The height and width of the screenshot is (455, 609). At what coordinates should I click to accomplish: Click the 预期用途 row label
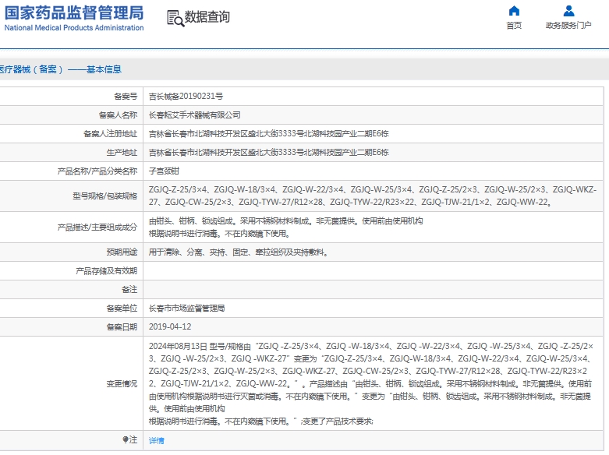pyautogui.click(x=122, y=252)
